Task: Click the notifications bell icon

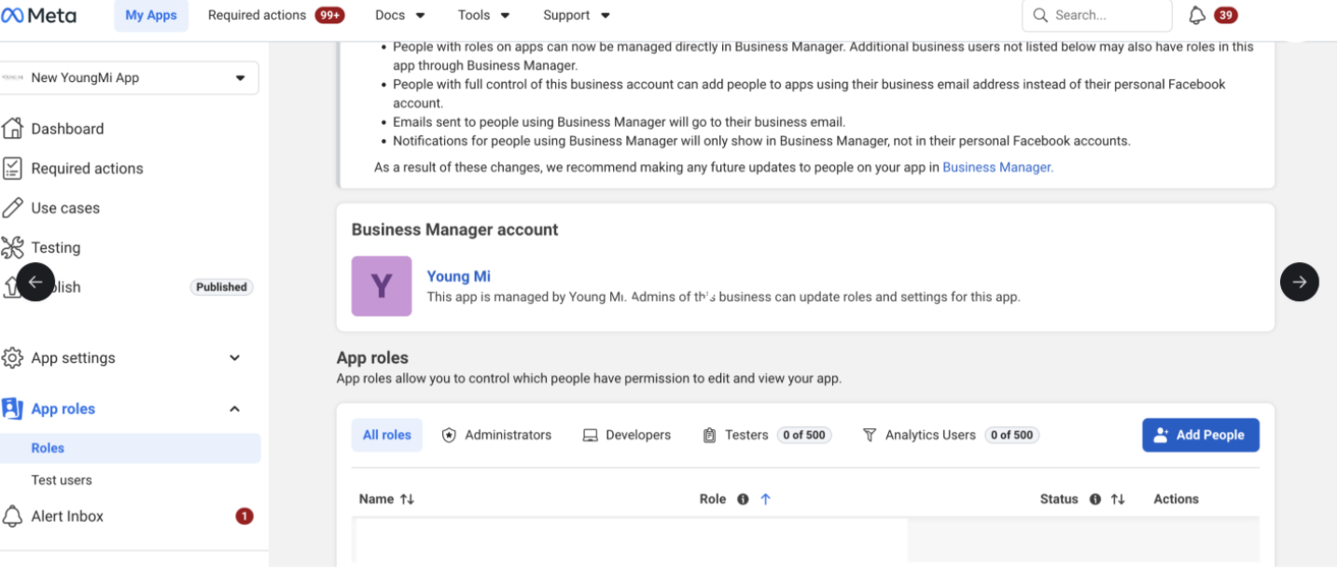Action: tap(1197, 15)
